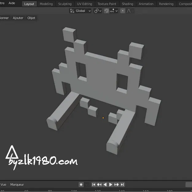The height and width of the screenshot is (192, 192).
Task: Open the Objet menu
Action: [31, 18]
